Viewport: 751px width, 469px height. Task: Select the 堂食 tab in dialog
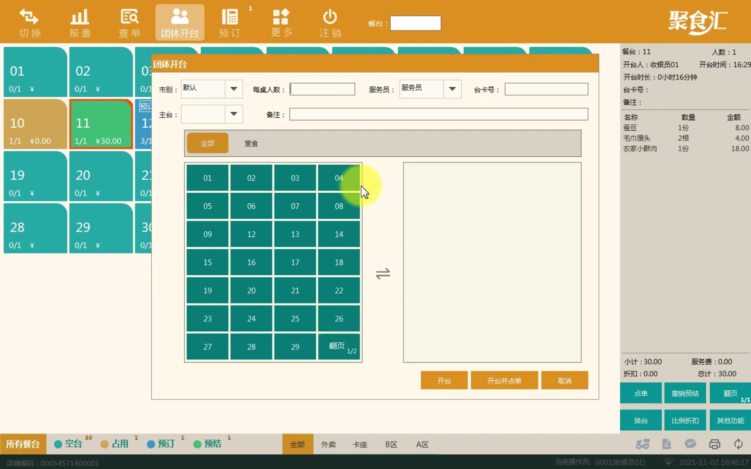(251, 143)
